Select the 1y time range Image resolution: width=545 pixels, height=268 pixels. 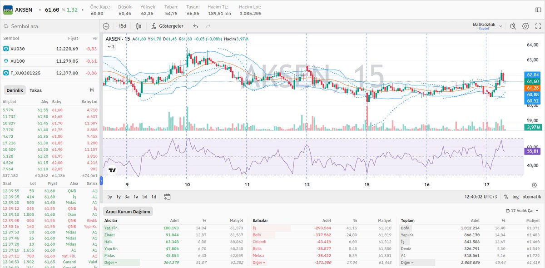(x=119, y=197)
